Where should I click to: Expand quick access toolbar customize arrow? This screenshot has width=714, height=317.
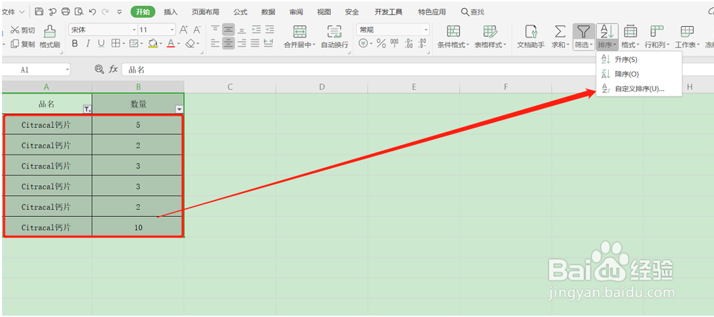tap(119, 12)
